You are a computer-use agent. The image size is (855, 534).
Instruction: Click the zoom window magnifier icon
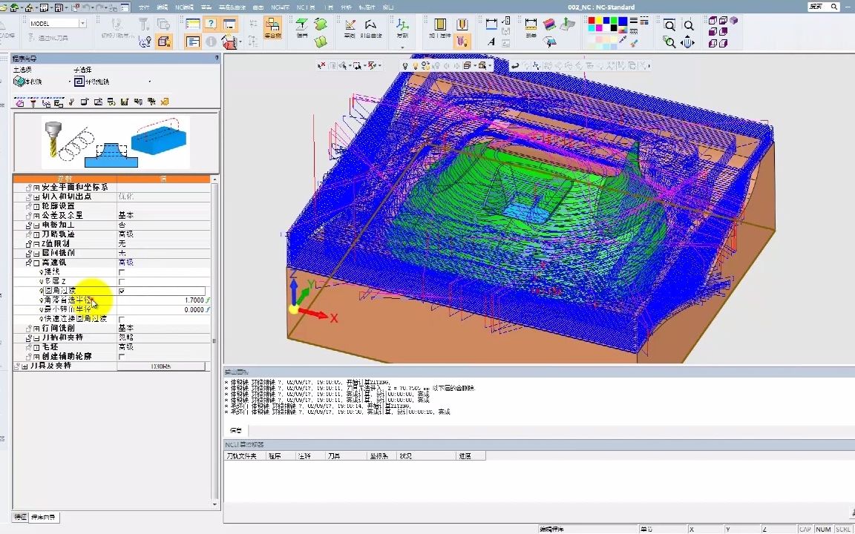pyautogui.click(x=670, y=25)
